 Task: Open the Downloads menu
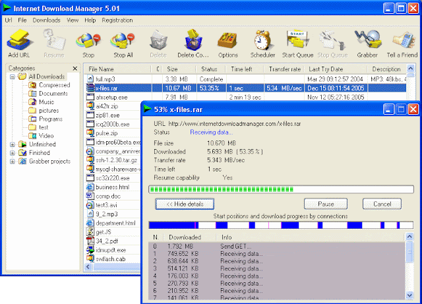(46, 20)
